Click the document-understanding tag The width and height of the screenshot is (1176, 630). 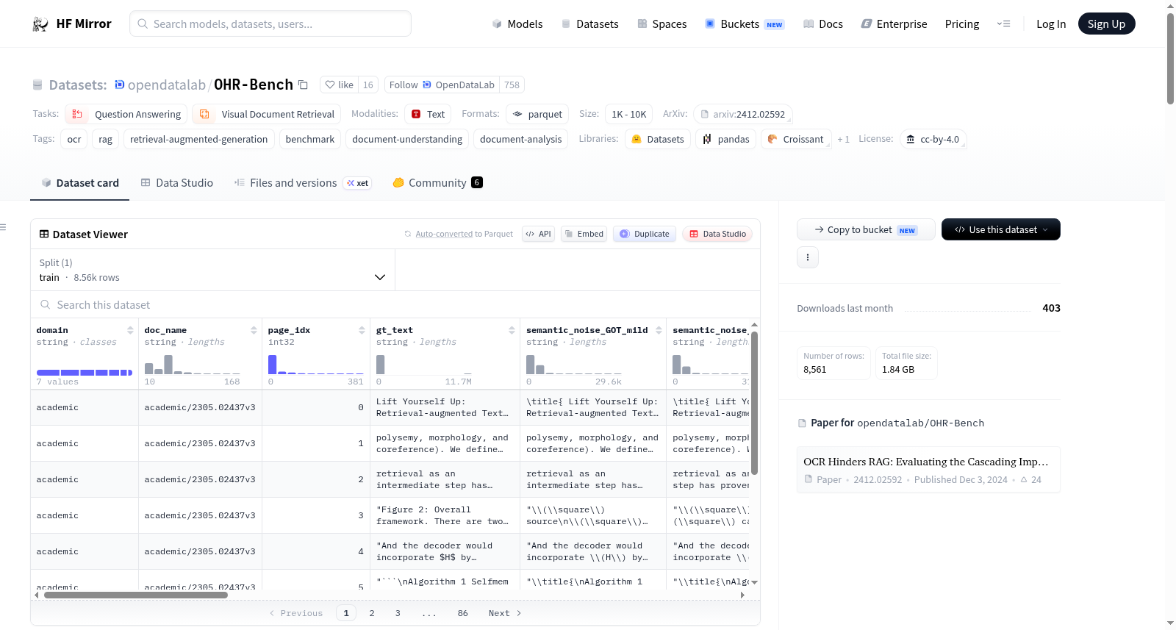tap(407, 139)
